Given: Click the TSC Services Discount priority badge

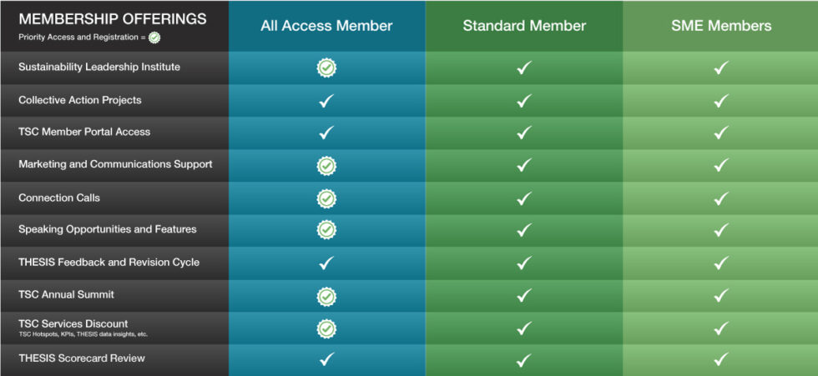Looking at the screenshot, I should (x=326, y=328).
